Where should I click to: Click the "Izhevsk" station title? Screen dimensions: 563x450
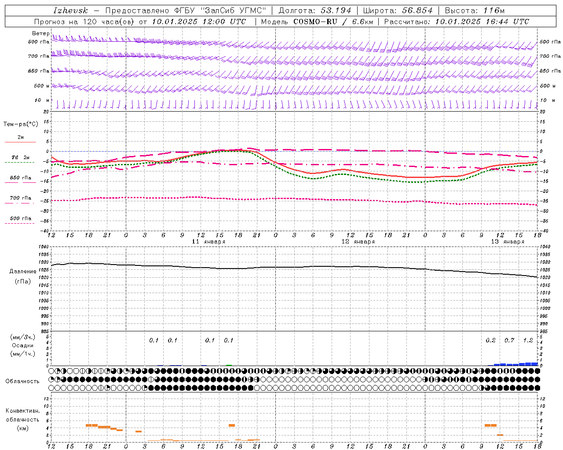70,11
